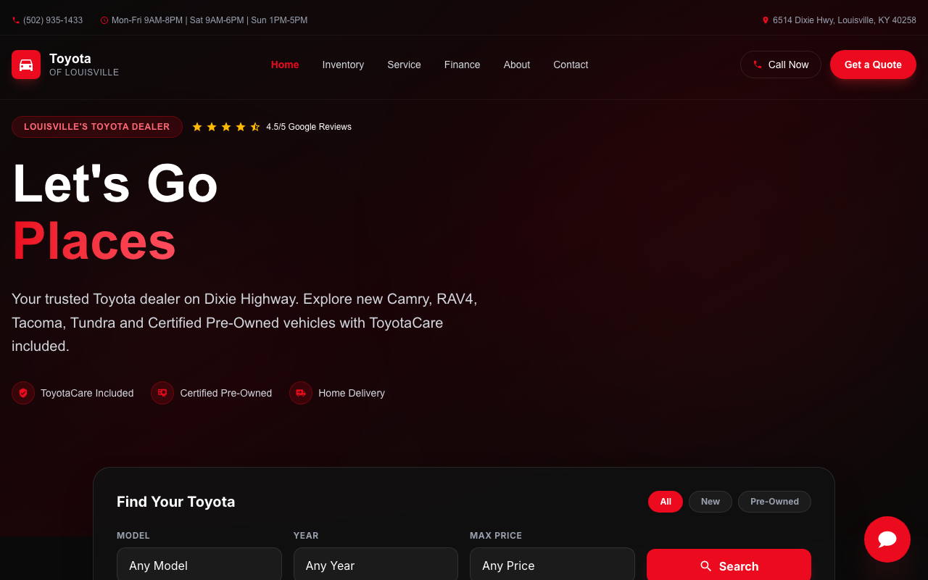
Task: Go to the Home nav item
Action: tap(285, 65)
